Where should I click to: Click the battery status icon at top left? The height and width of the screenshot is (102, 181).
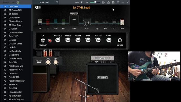pos(18,2)
